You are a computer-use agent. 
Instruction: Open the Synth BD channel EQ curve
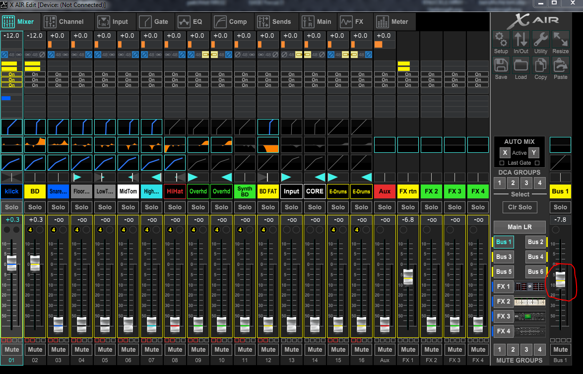pyautogui.click(x=245, y=145)
